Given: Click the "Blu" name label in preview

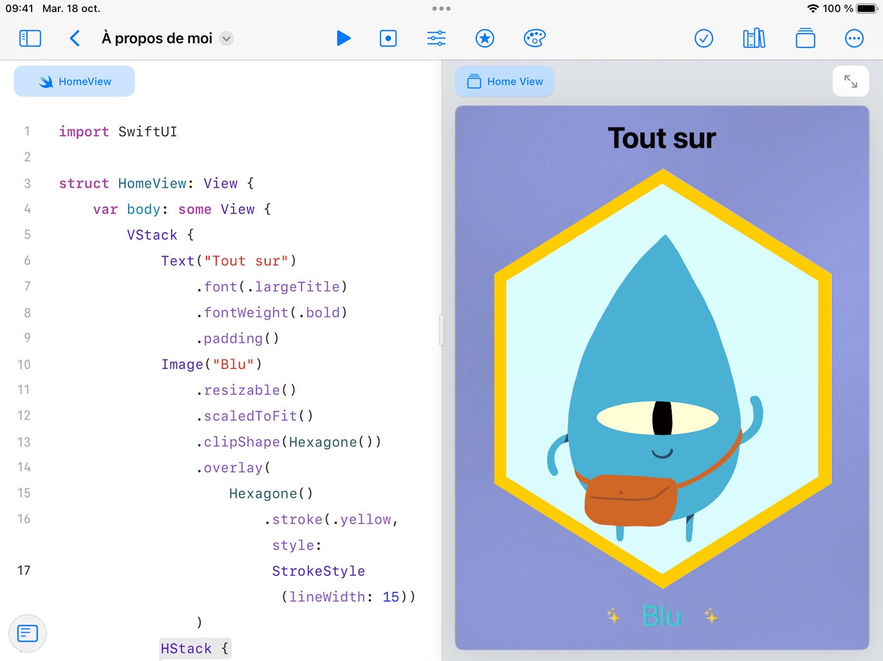Looking at the screenshot, I should point(662,616).
